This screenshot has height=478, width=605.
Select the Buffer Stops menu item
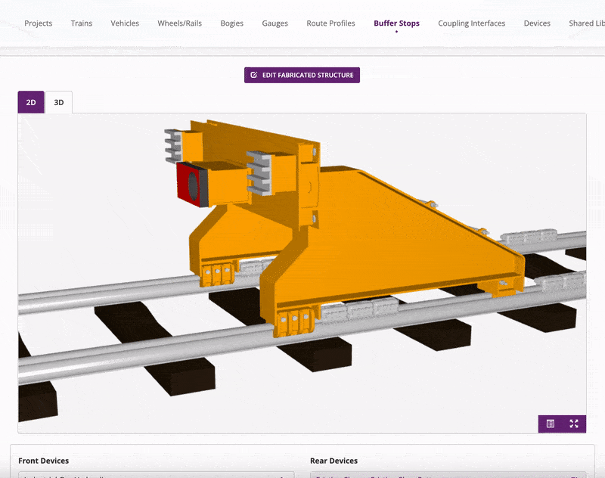pos(396,23)
